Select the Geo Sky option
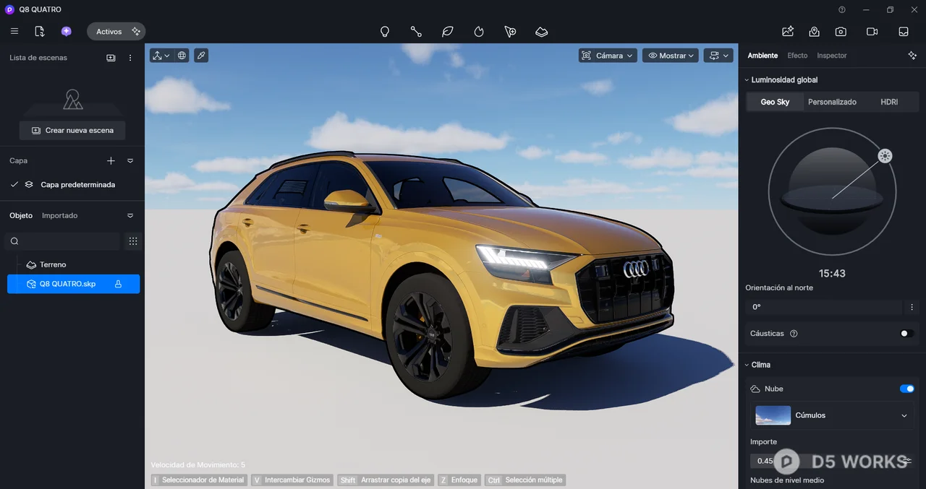This screenshot has width=926, height=489. pyautogui.click(x=775, y=102)
